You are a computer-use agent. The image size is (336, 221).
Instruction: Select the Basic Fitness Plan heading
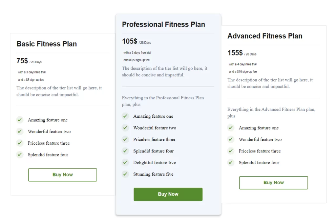tap(47, 44)
